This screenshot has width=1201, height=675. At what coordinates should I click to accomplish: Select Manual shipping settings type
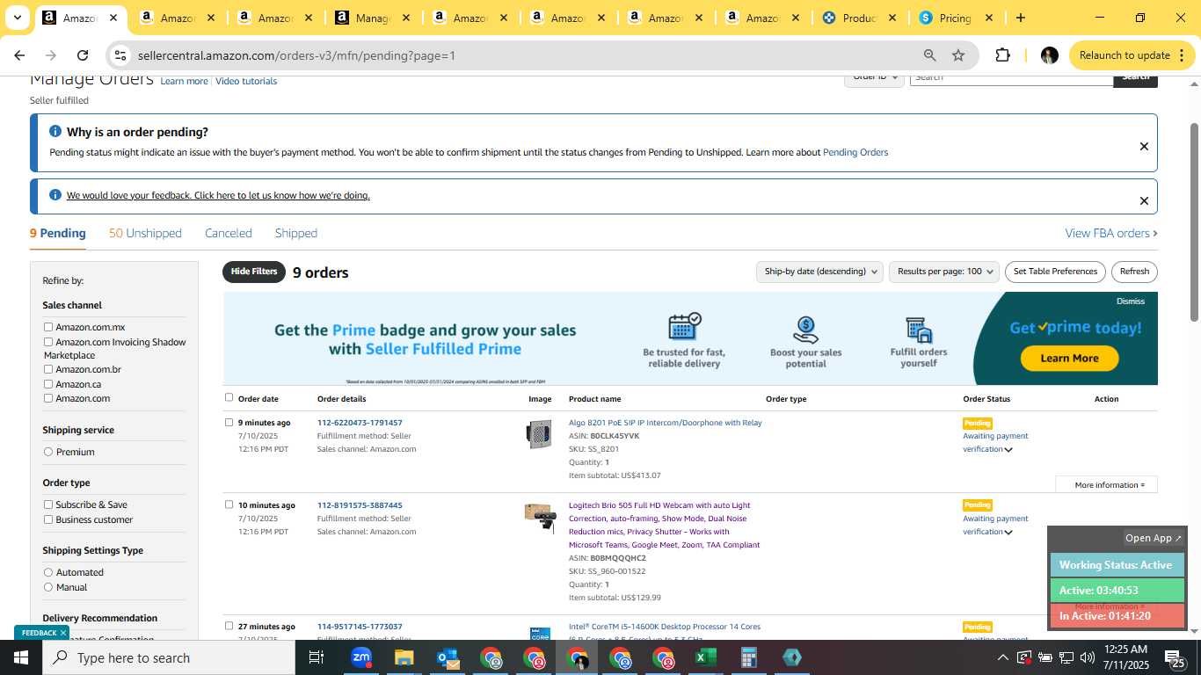pyautogui.click(x=48, y=587)
